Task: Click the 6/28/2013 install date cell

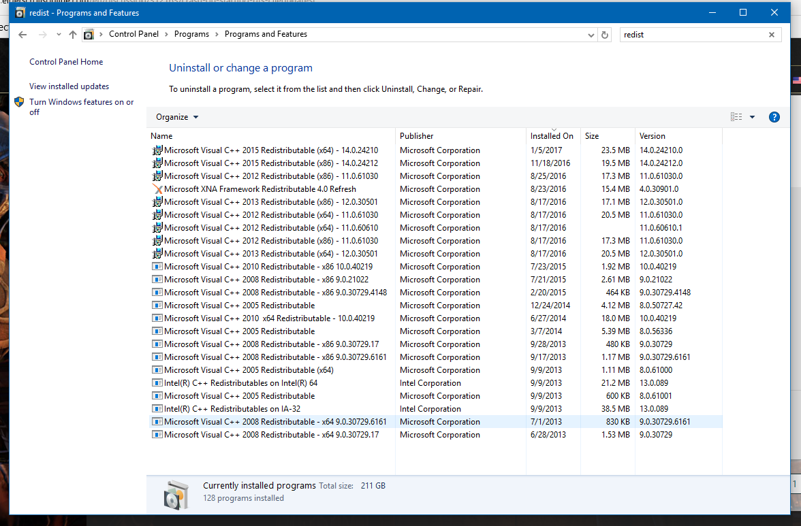Action: (548, 435)
